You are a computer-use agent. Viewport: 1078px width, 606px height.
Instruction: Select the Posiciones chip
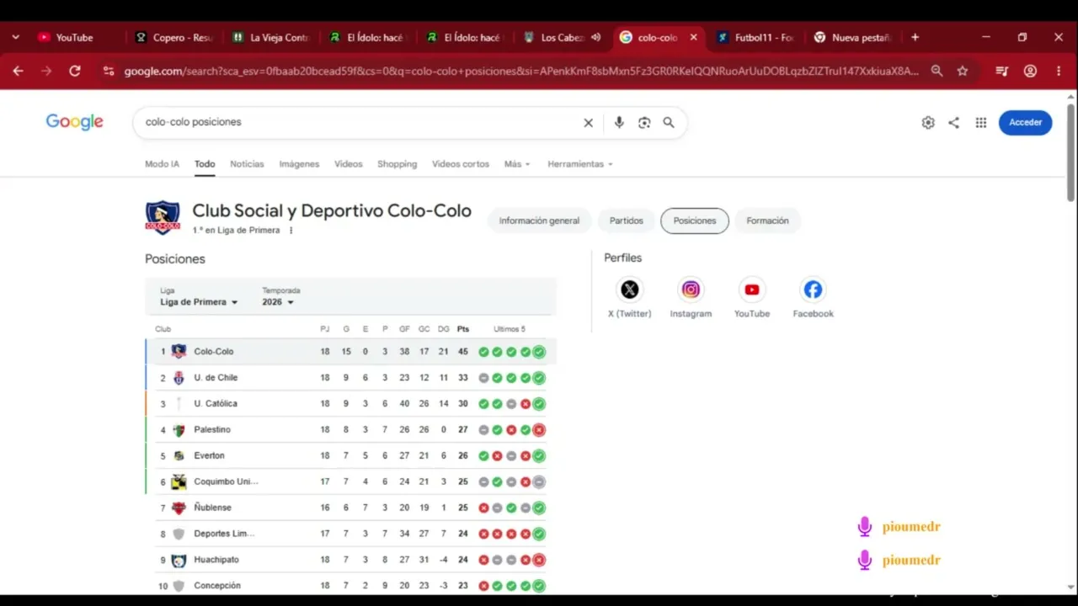695,221
